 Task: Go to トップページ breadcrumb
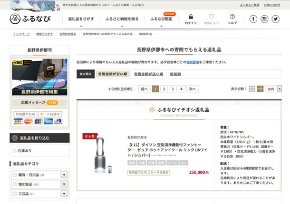pyautogui.click(x=21, y=34)
